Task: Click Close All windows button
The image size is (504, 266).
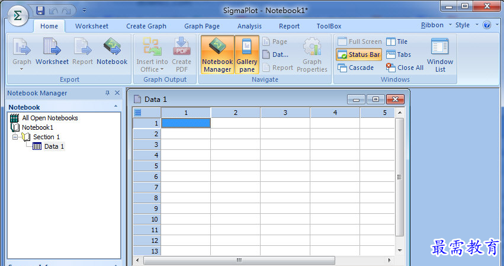Action: click(x=405, y=68)
